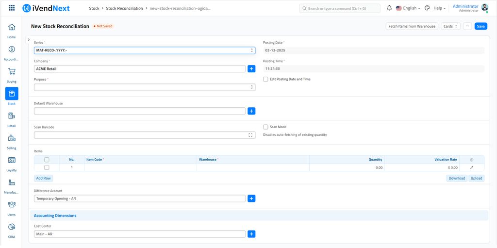
Task: Open the Cards view dropdown
Action: (450, 26)
